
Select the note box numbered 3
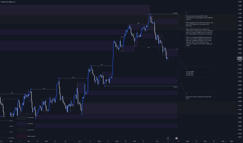point(200,29)
